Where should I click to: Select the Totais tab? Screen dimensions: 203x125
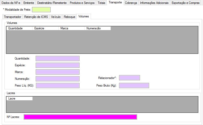click(101, 3)
